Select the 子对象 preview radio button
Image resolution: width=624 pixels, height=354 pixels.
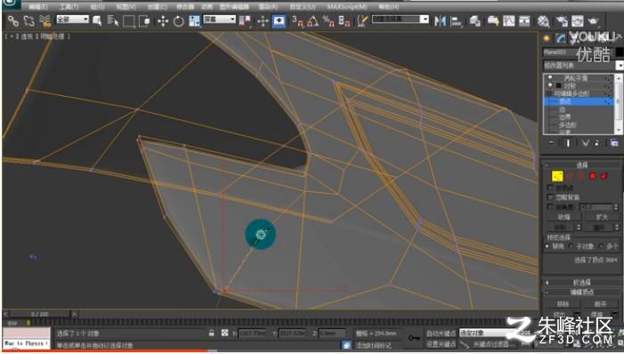click(x=571, y=246)
